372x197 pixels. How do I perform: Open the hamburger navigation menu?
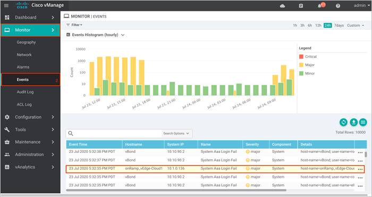pos(6,5)
